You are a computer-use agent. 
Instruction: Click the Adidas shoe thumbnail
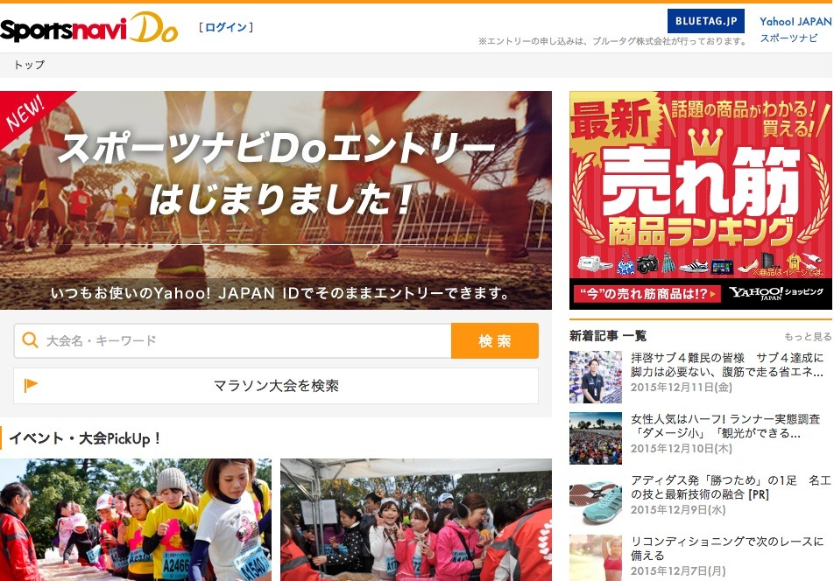(x=595, y=500)
